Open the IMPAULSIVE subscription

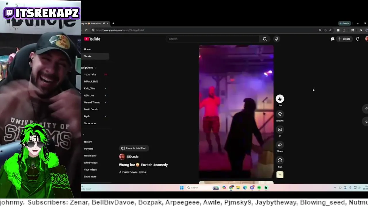tap(91, 81)
